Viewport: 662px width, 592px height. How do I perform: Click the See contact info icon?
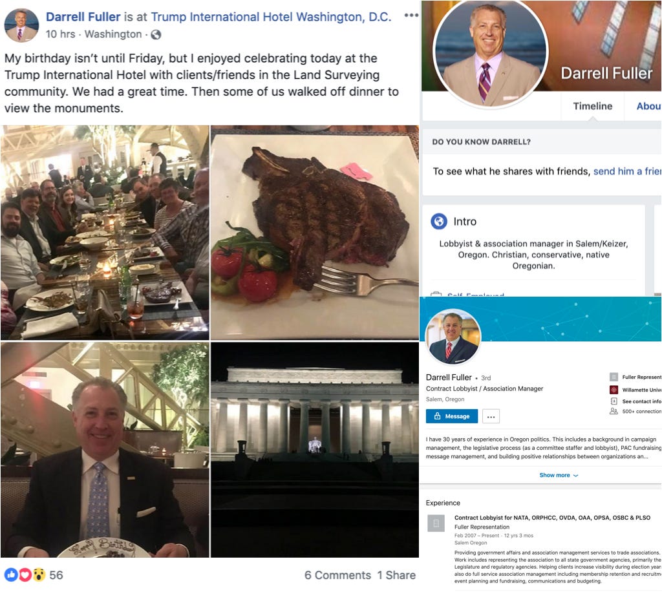614,401
